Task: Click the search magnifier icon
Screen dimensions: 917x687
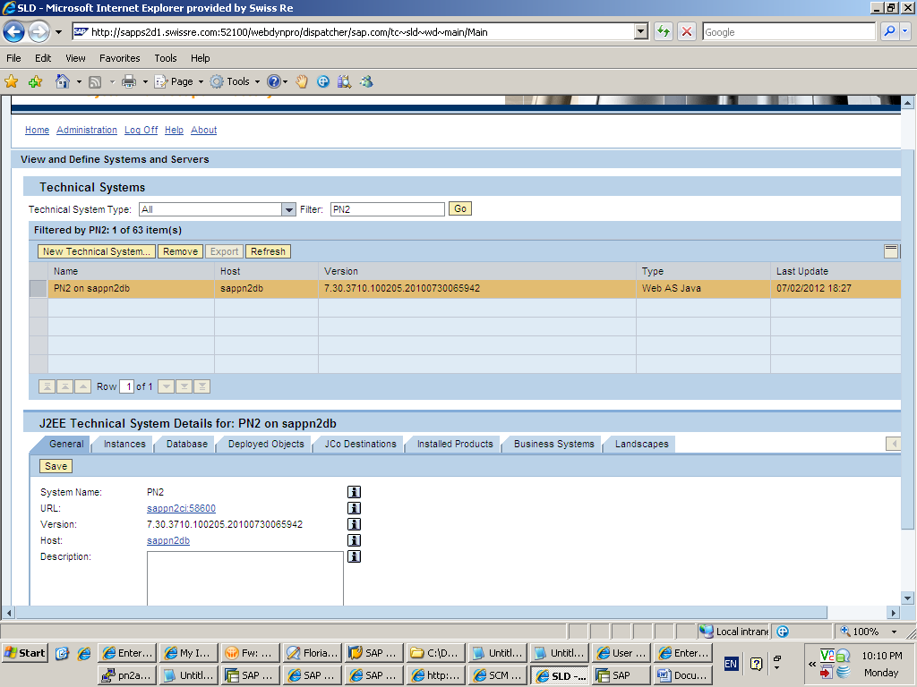Action: coord(889,31)
